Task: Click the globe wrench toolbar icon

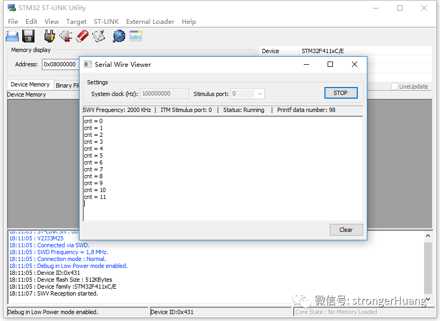Action: click(x=119, y=36)
